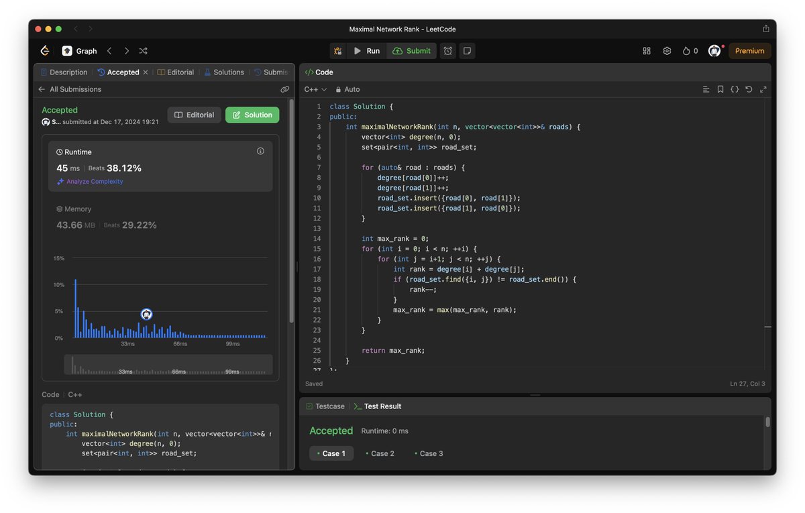Close the Accepted tab
Viewport: 805px width, 513px height.
coord(146,72)
